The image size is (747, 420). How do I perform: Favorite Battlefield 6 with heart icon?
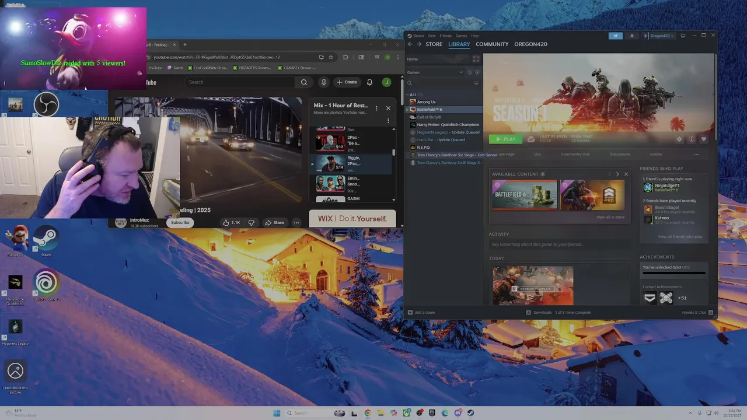coord(704,139)
